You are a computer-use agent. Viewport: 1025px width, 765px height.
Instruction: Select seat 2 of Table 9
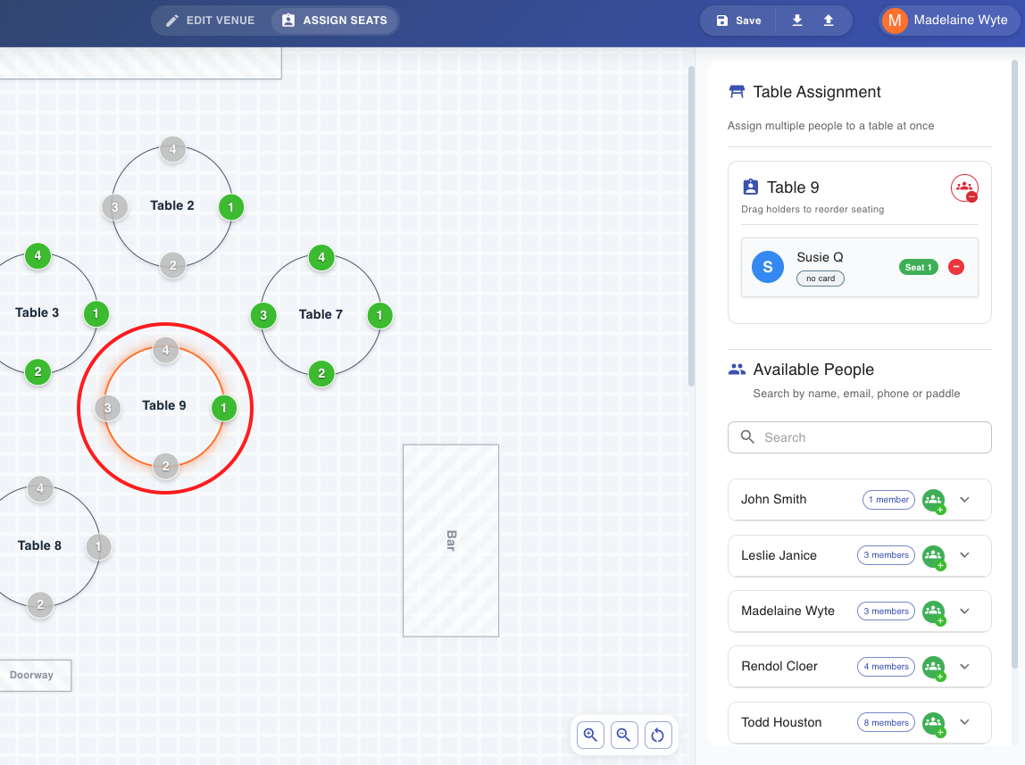point(165,466)
